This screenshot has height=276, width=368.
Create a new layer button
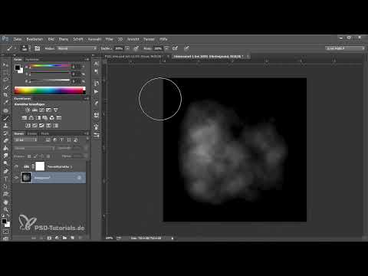(x=72, y=238)
